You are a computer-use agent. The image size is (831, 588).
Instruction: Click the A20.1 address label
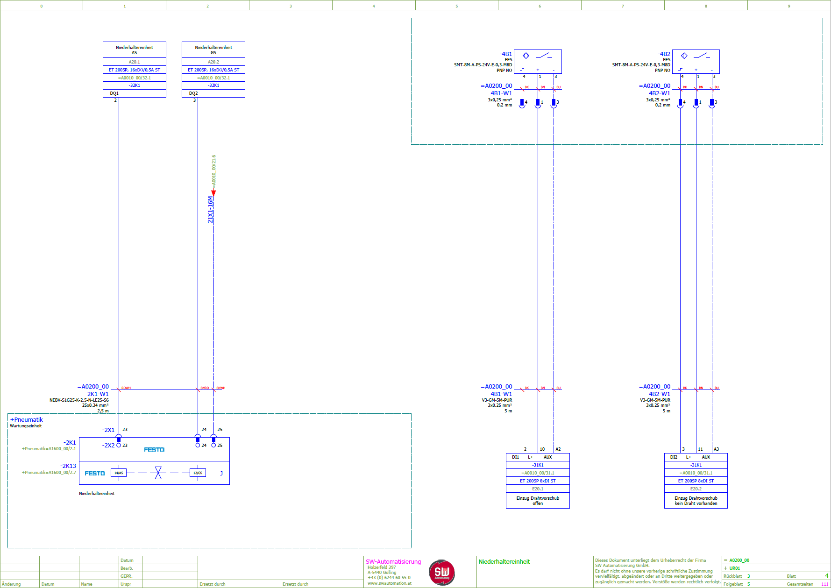point(135,62)
